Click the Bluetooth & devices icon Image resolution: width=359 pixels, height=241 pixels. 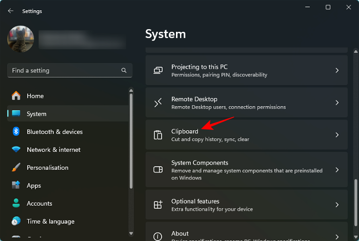16,132
